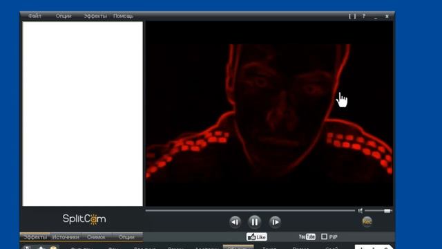
Task: Open the Опции menu in the menu bar
Action: [x=64, y=16]
